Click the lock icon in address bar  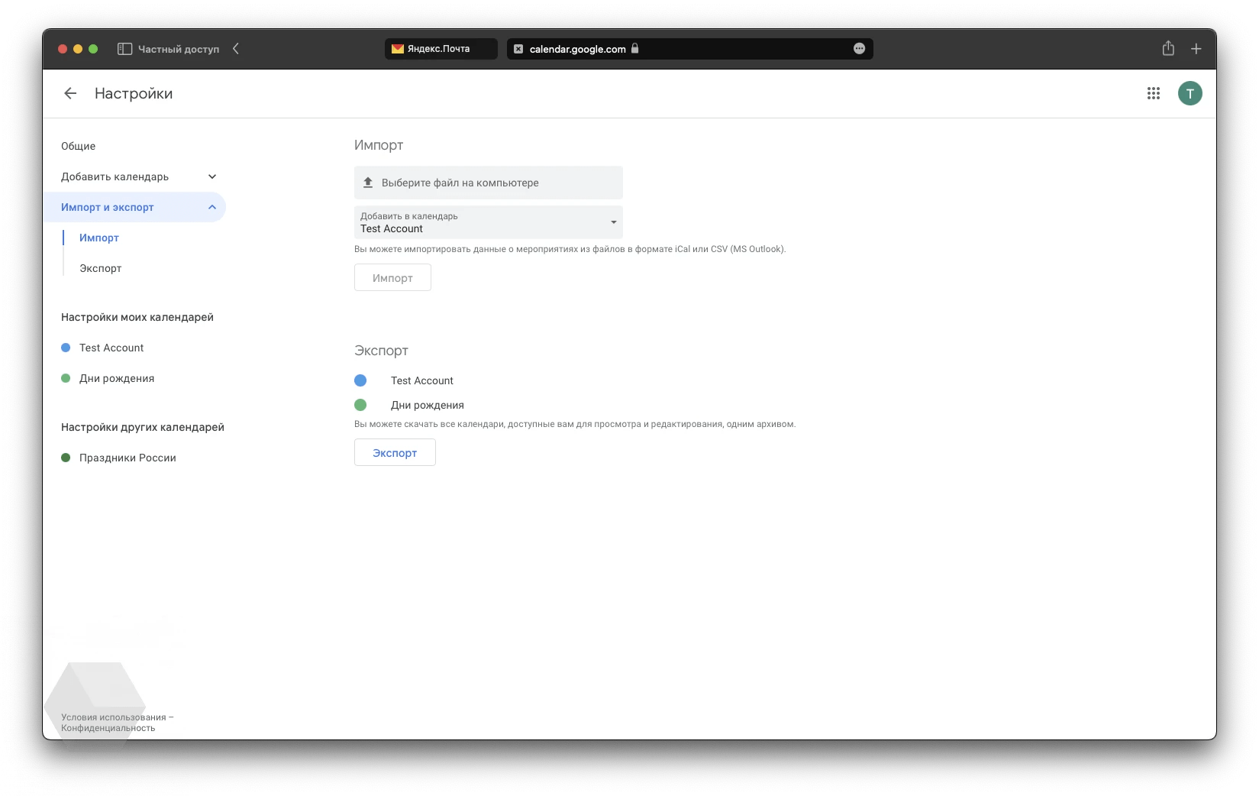pyautogui.click(x=634, y=48)
